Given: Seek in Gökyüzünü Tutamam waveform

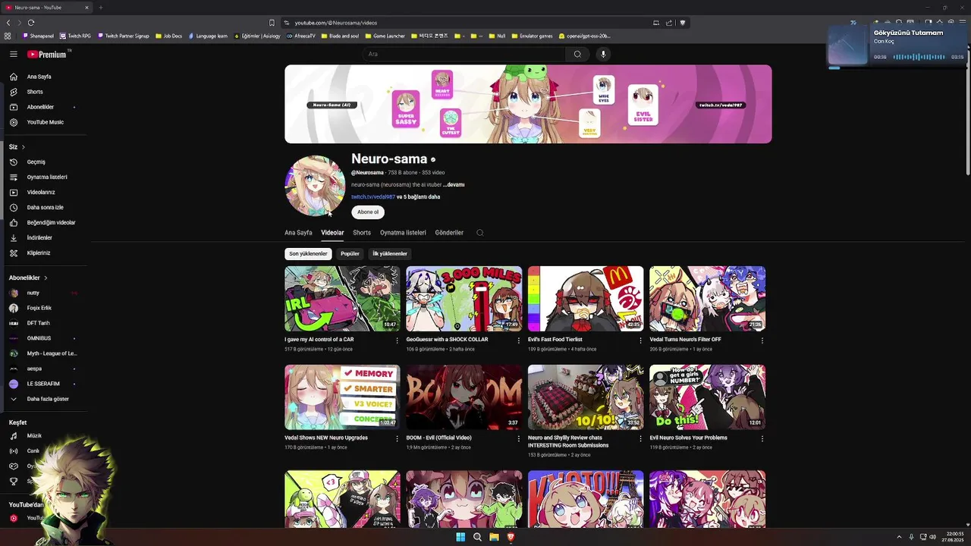Looking at the screenshot, I should (x=918, y=57).
